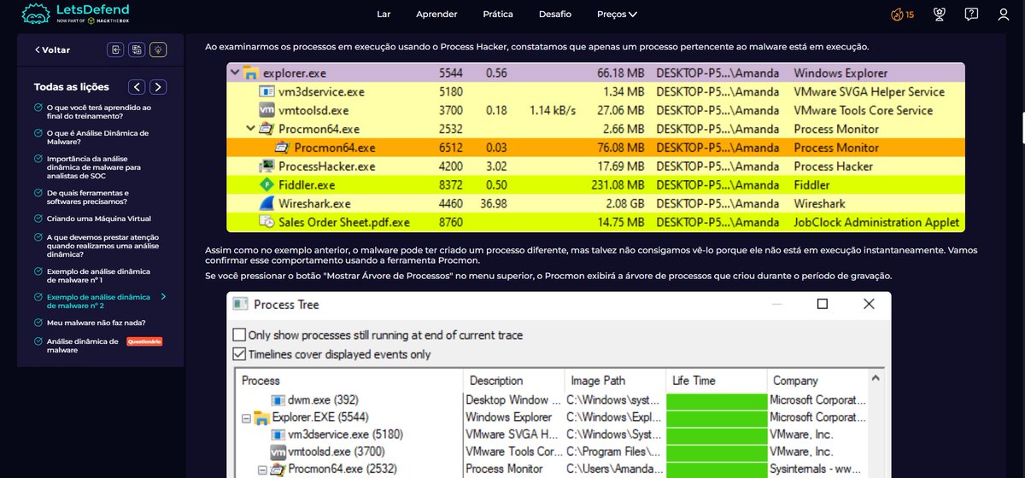
Task: Click the Life Time column header
Action: coord(716,381)
